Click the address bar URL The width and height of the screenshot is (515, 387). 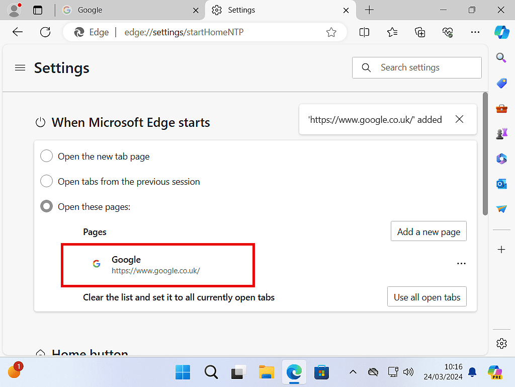click(x=184, y=32)
